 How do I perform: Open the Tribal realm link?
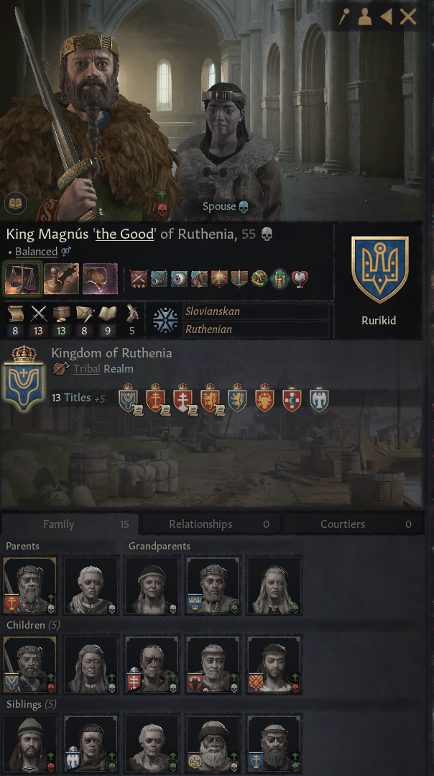(86, 369)
